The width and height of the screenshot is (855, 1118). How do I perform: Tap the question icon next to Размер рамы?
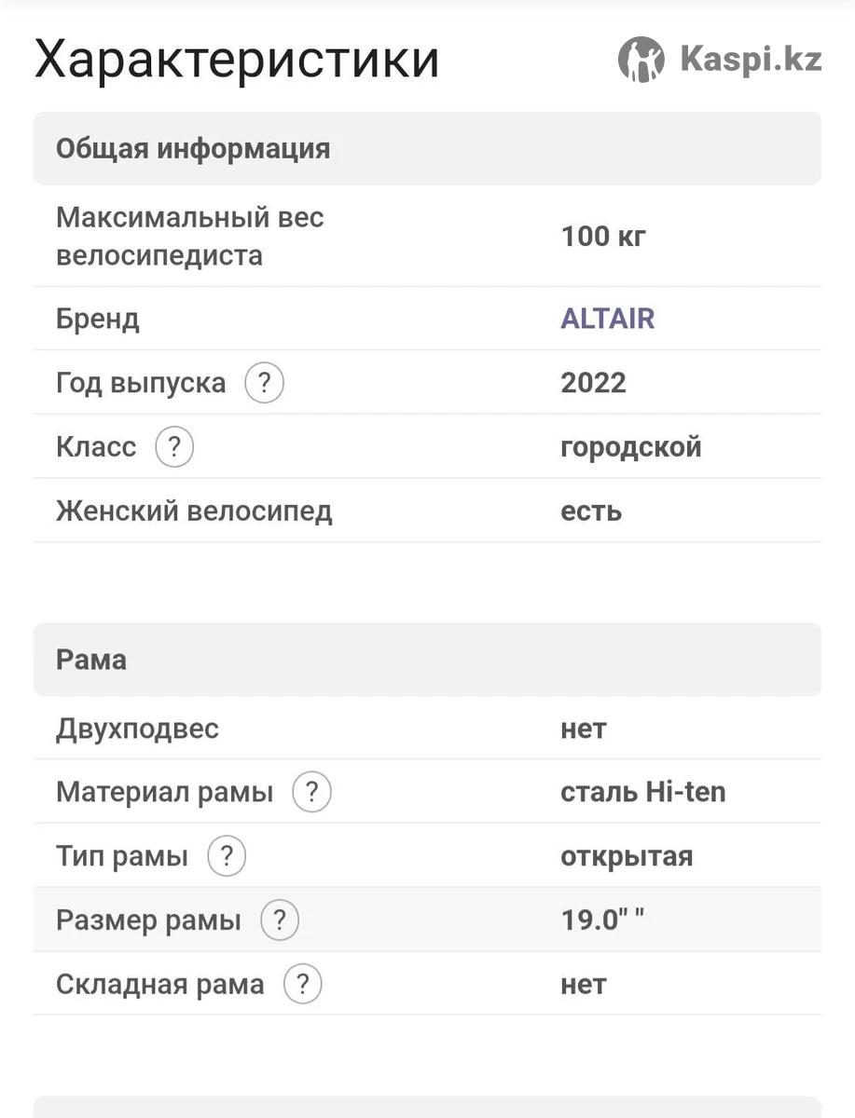(x=280, y=920)
